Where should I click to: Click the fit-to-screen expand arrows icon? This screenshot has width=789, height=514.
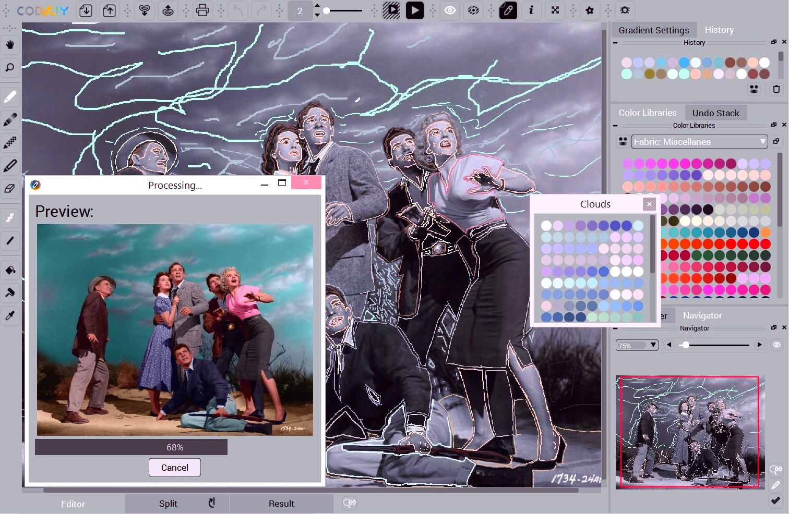[x=555, y=10]
